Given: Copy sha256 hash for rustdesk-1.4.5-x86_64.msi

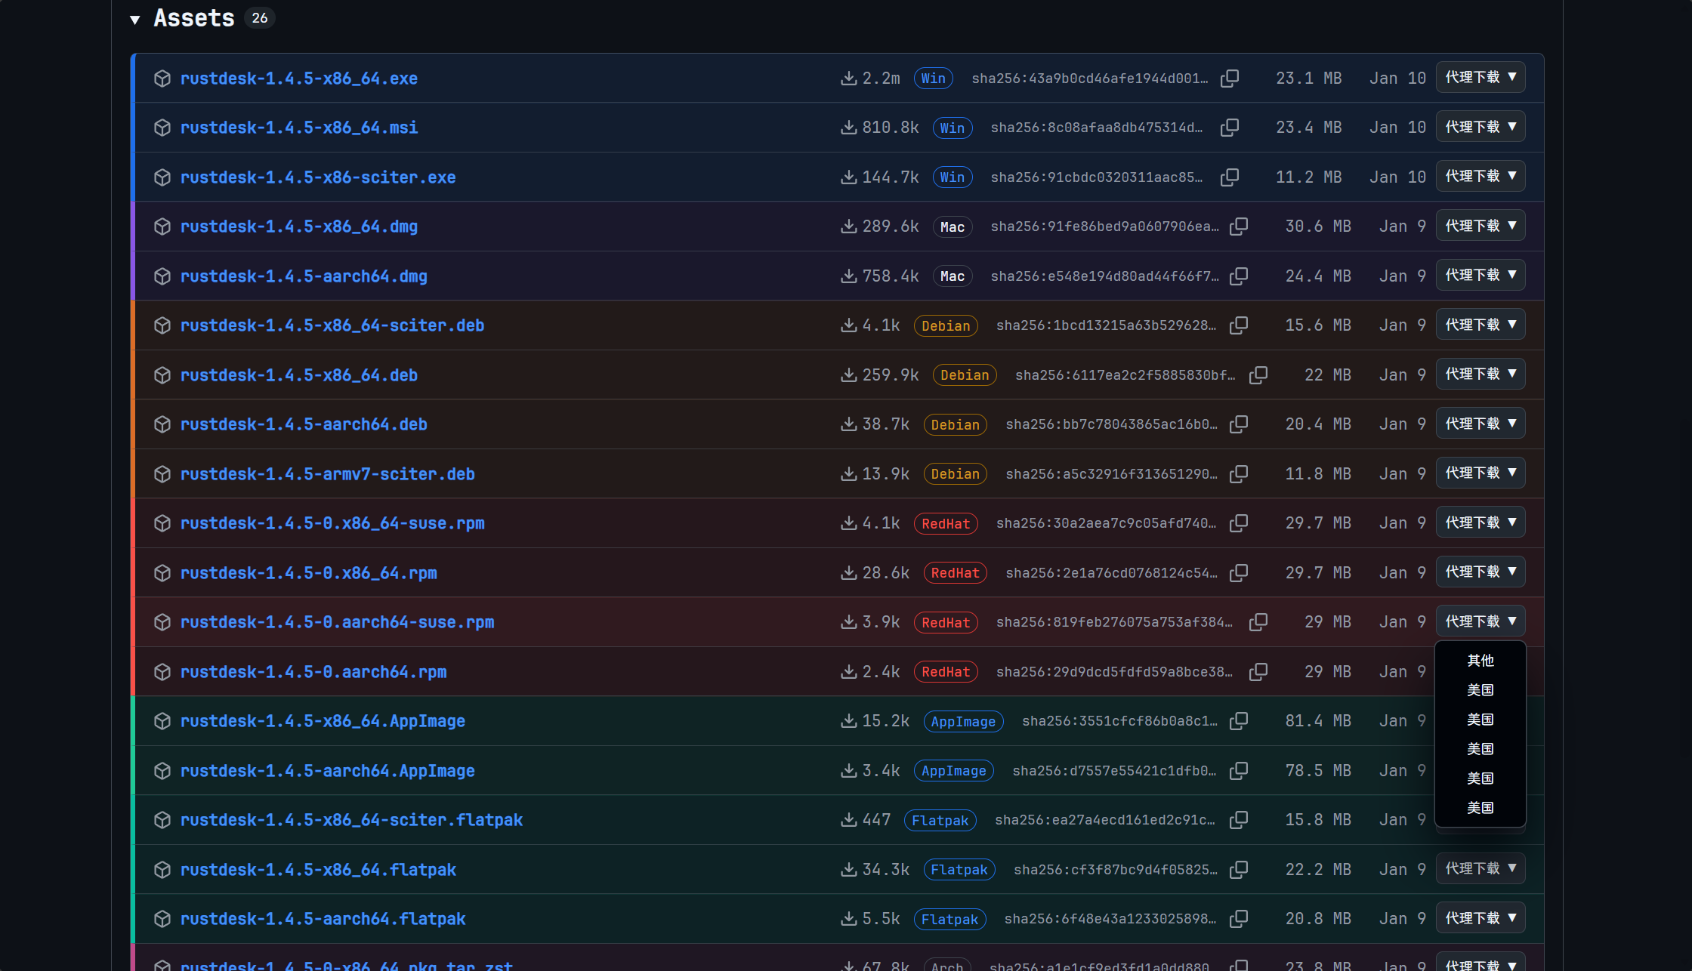Looking at the screenshot, I should point(1230,128).
